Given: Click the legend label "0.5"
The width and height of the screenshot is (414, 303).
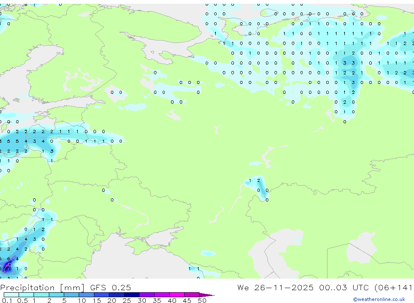Looking at the screenshot, I should [22, 301].
